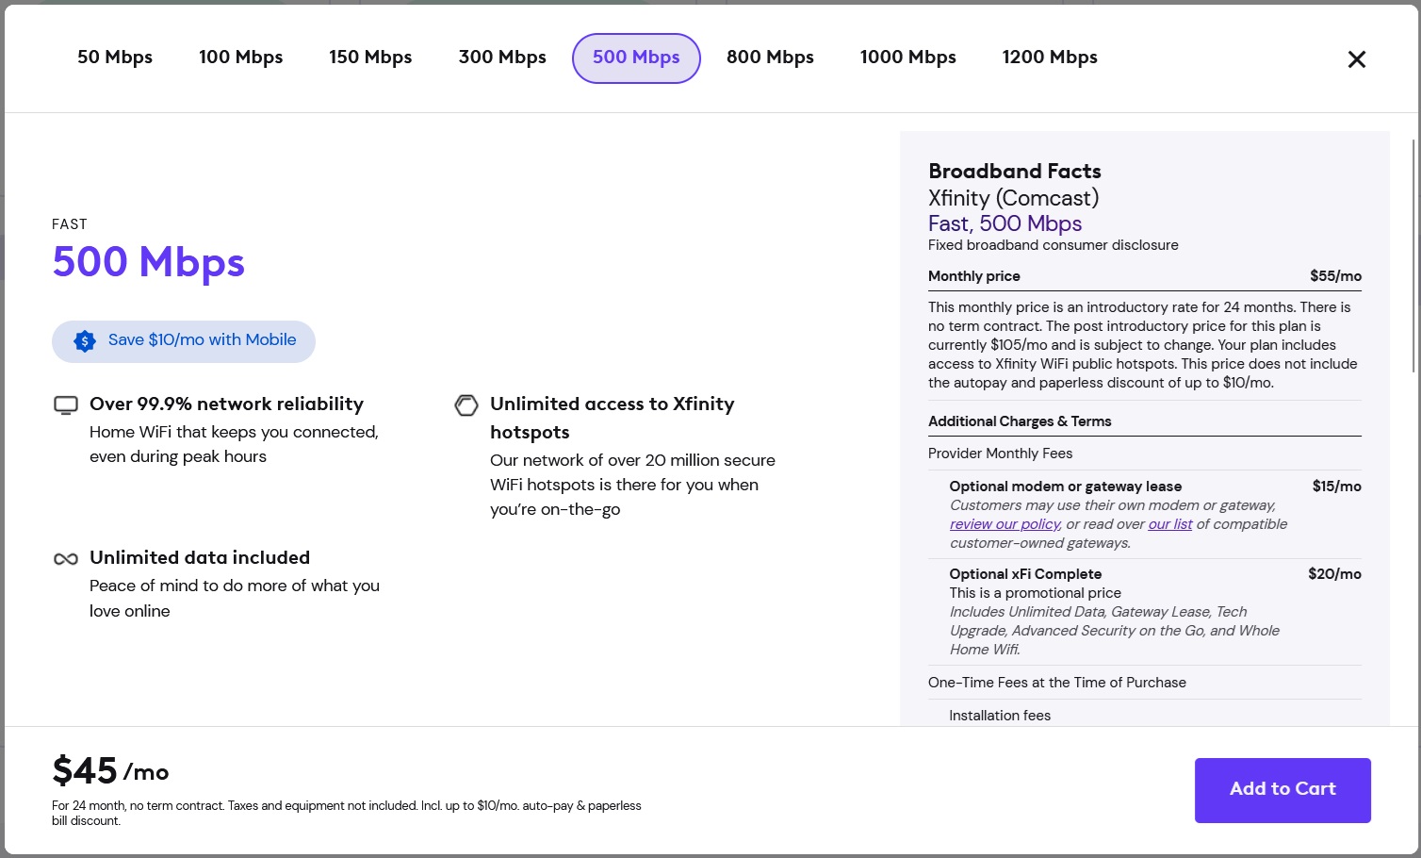Click the Installation fees row
Image resolution: width=1421 pixels, height=858 pixels.
click(x=999, y=715)
